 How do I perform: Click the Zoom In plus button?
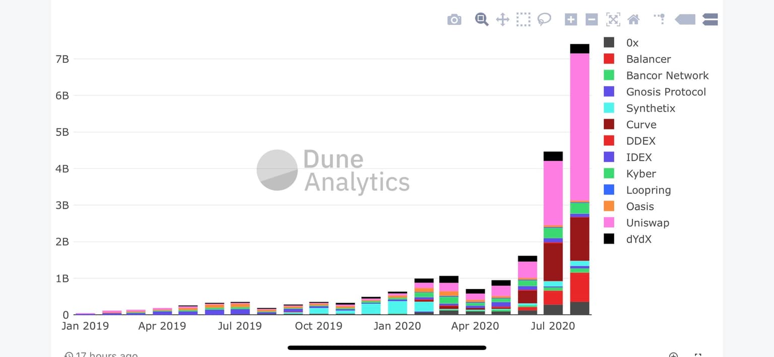570,20
